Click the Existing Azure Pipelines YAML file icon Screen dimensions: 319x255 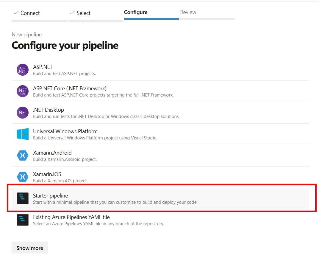(23, 220)
